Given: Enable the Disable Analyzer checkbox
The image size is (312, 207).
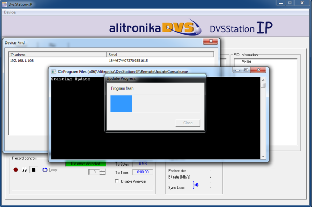Looking at the screenshot, I should coord(116,181).
